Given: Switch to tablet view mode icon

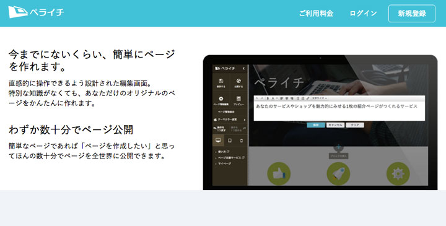Looking at the screenshot, I should (x=230, y=141).
